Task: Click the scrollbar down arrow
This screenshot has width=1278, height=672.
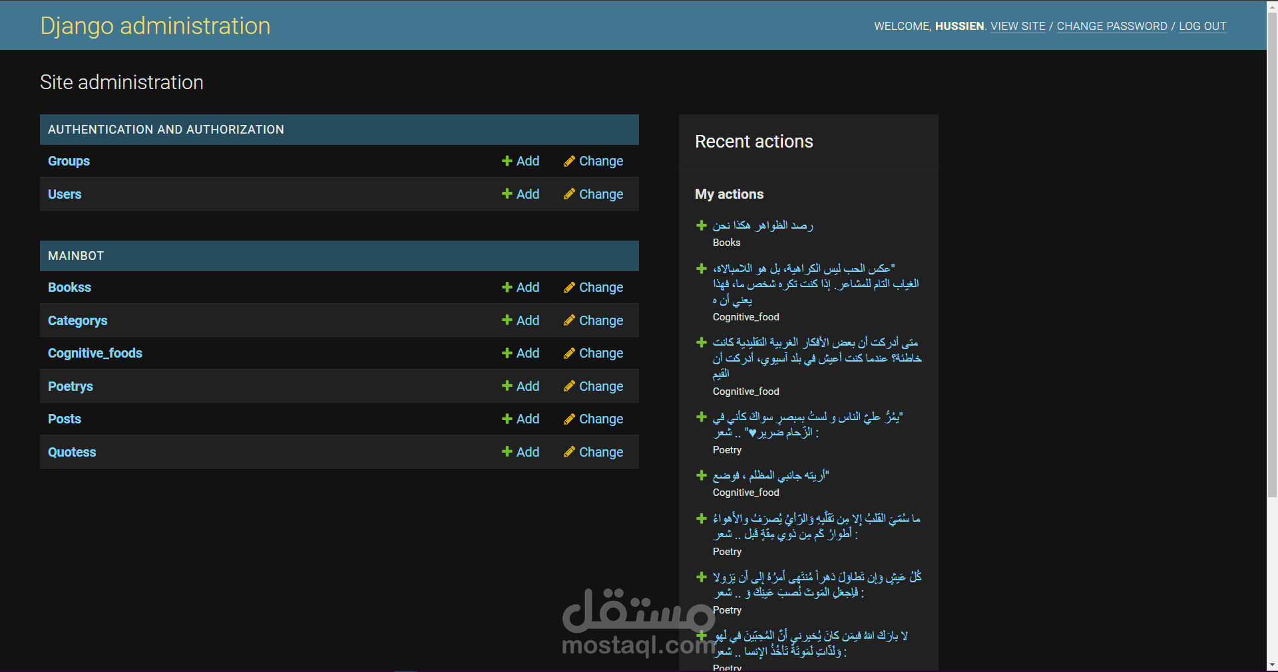Action: (x=1272, y=665)
